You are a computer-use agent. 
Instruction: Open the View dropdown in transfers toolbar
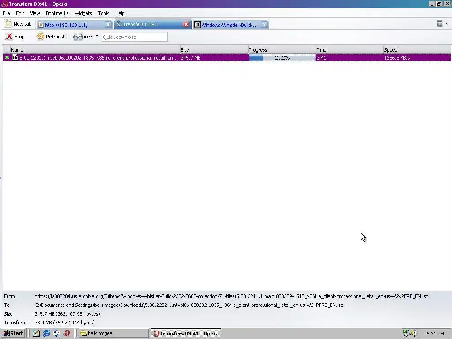click(x=86, y=37)
